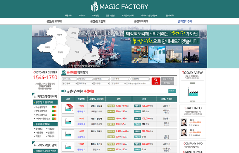Open the 월임대료 dropdown
This screenshot has height=153, width=239.
click(x=119, y=83)
